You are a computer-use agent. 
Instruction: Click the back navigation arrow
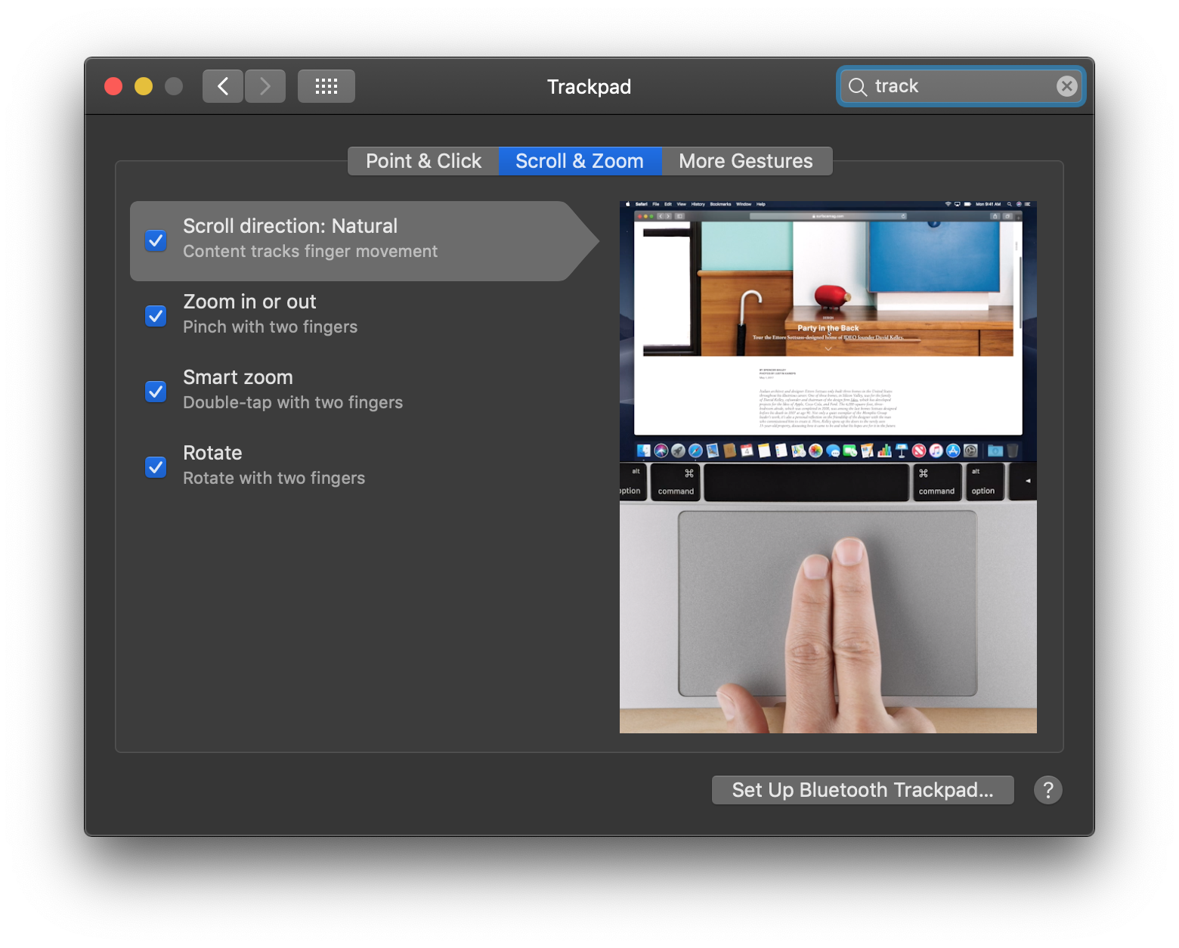point(222,85)
